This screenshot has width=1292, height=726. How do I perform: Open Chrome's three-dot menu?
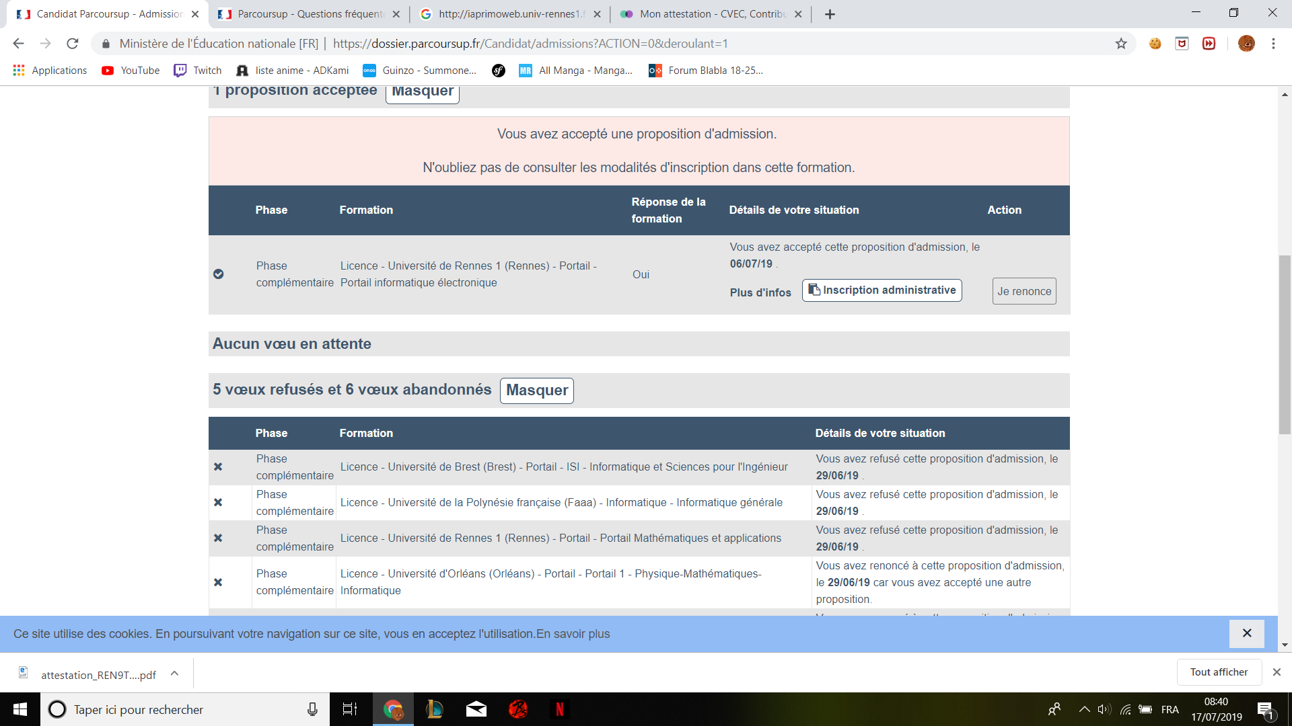[x=1273, y=44]
